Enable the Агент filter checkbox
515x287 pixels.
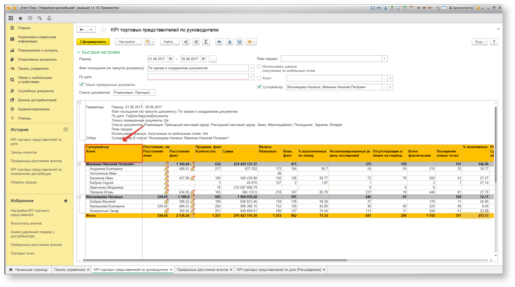pyautogui.click(x=259, y=78)
